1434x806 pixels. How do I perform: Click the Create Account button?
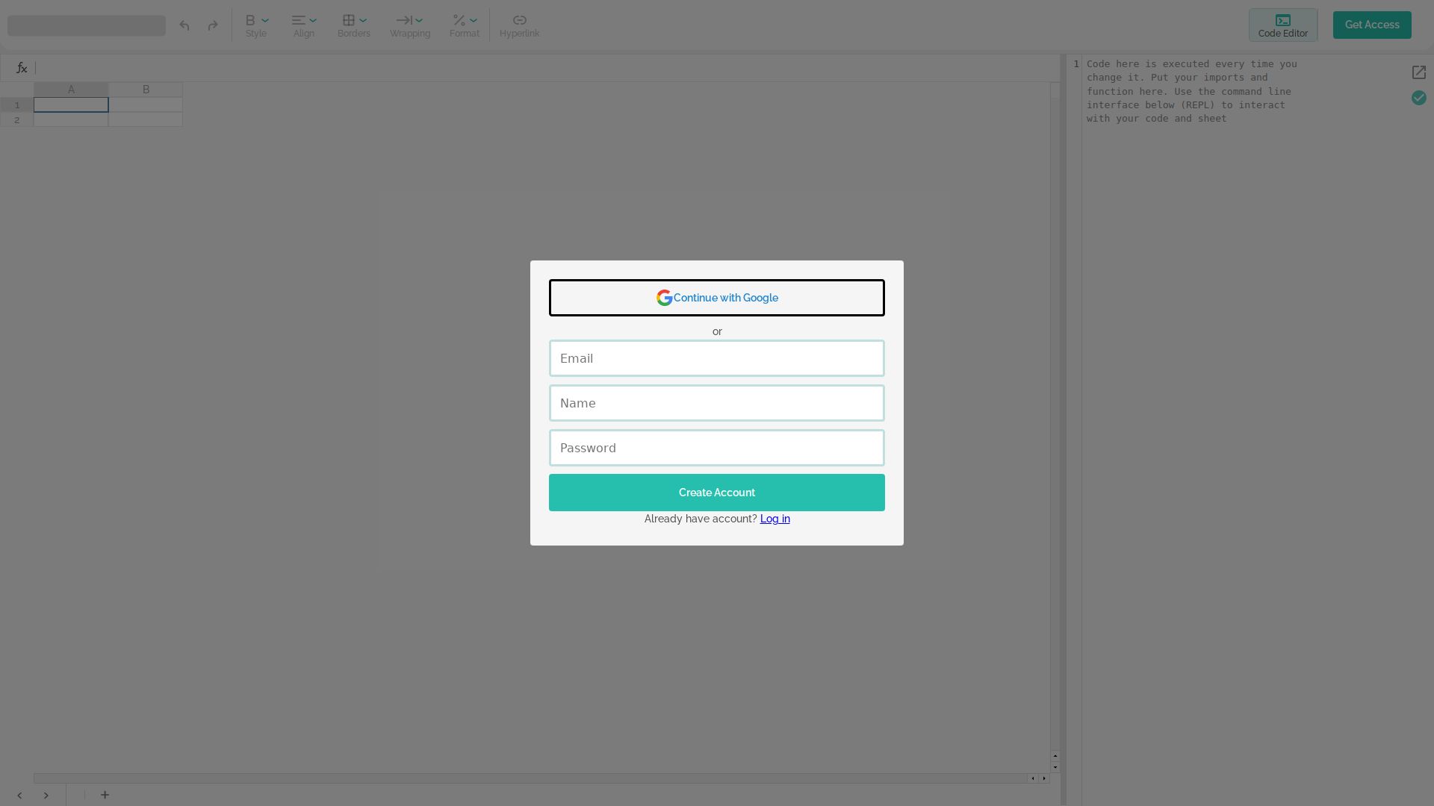click(717, 493)
